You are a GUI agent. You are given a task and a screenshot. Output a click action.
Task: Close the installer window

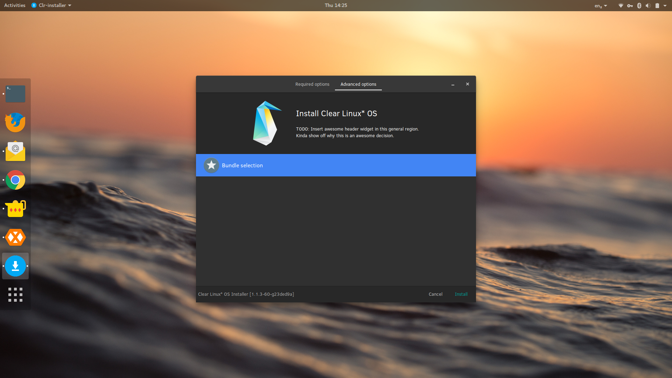[x=468, y=84]
